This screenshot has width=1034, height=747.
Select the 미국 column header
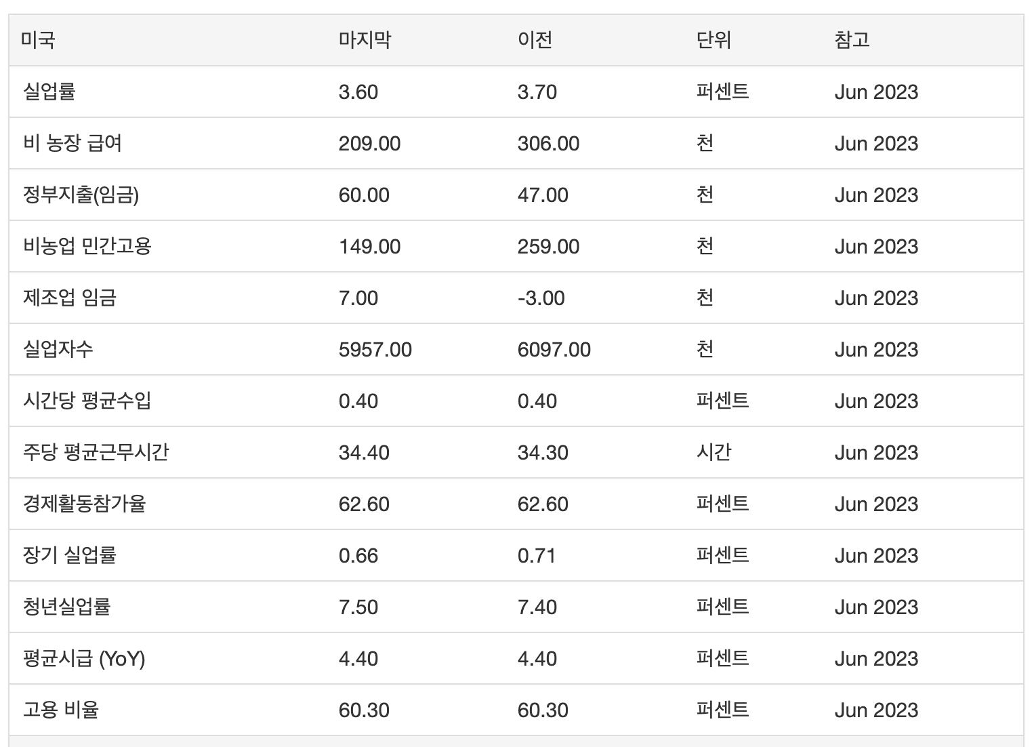tap(38, 40)
